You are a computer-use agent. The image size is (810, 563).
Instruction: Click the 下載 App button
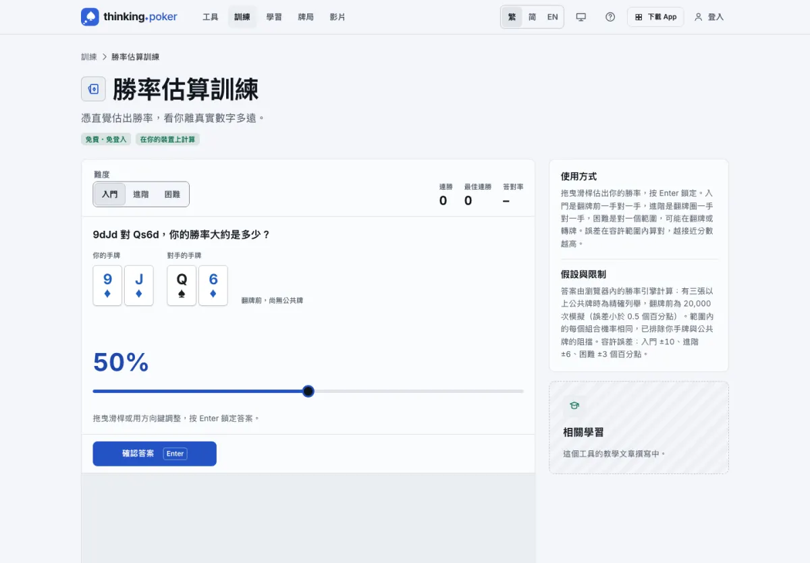[x=655, y=17]
